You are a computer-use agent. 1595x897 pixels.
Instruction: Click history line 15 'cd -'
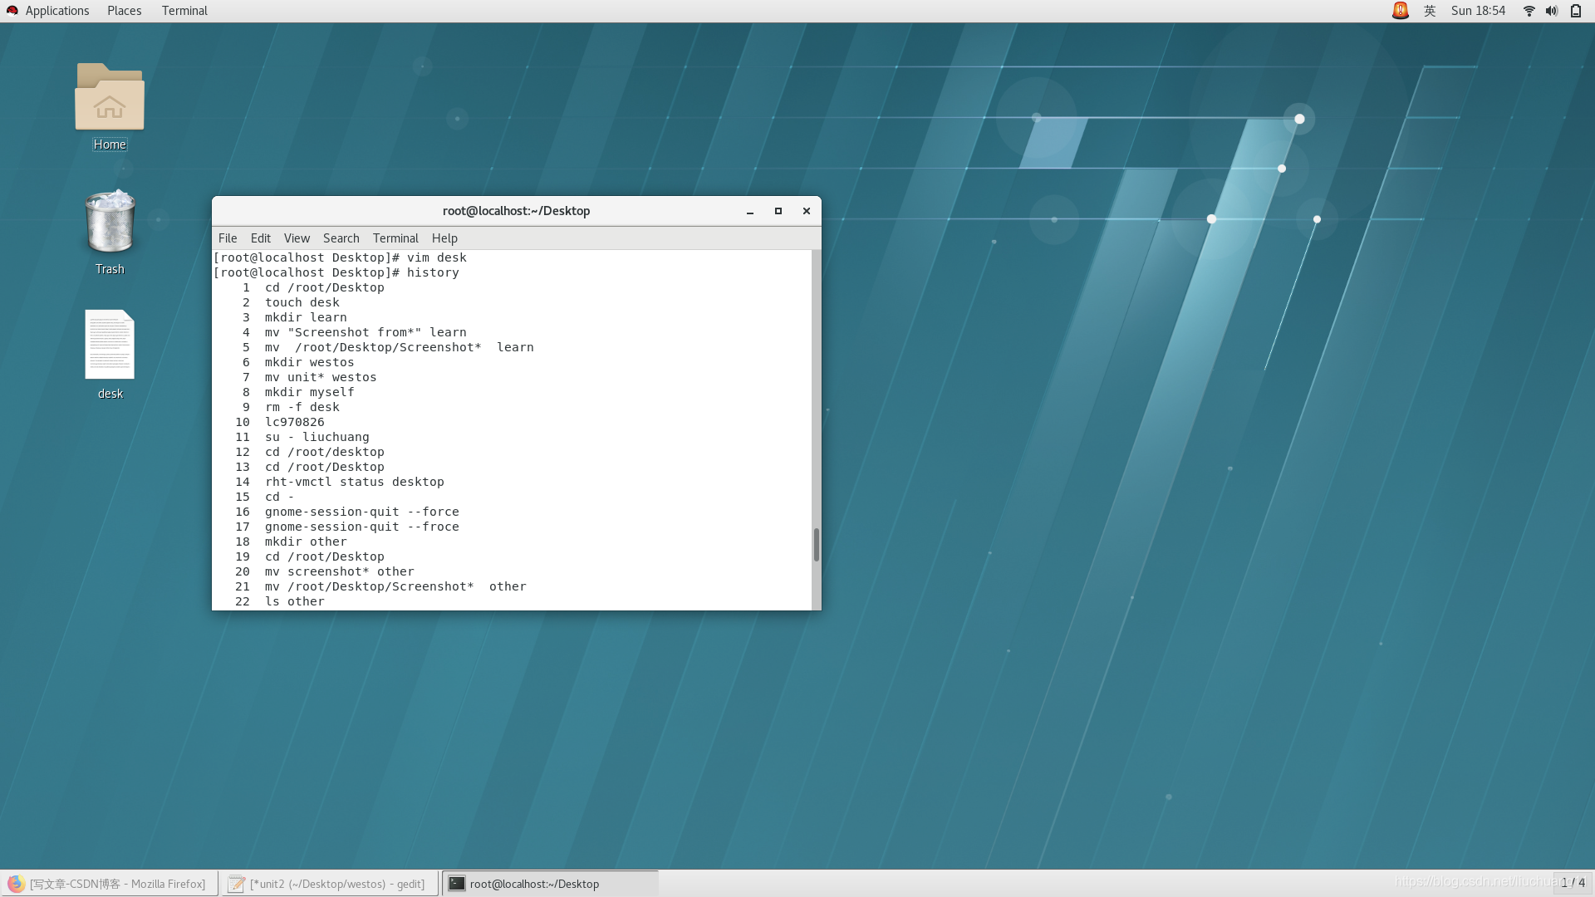tap(280, 497)
